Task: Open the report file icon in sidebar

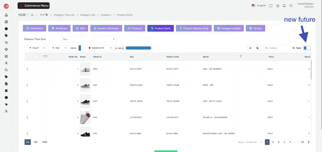Action: pos(6,84)
